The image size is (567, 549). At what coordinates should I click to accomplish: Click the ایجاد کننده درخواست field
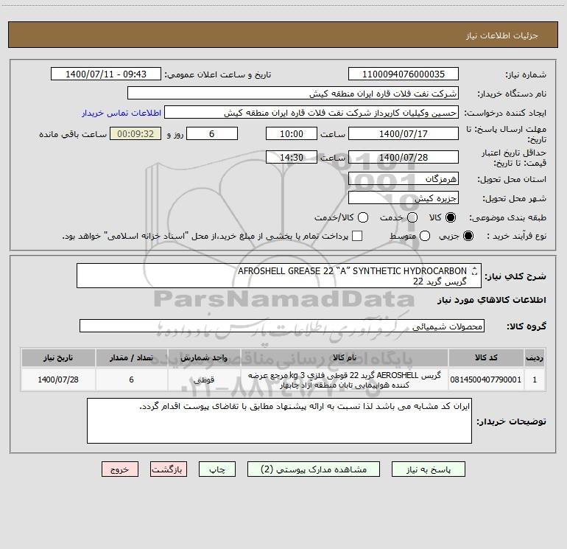coord(311,113)
